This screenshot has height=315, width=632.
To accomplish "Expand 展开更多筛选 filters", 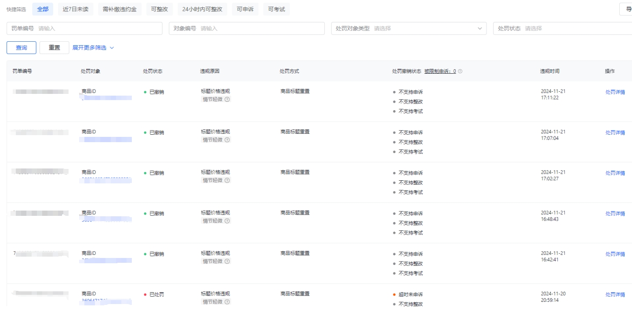I will click(x=93, y=48).
